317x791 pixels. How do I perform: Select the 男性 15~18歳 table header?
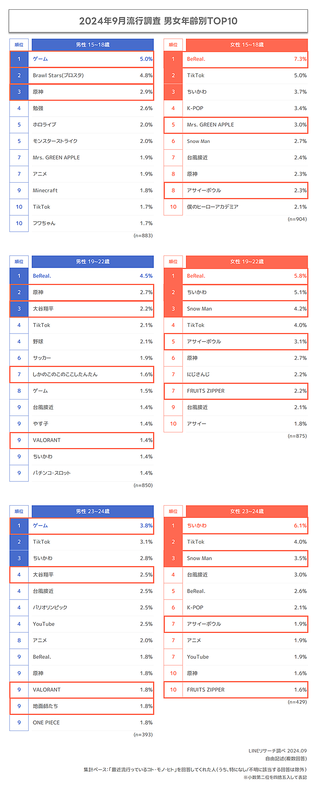pos(93,45)
